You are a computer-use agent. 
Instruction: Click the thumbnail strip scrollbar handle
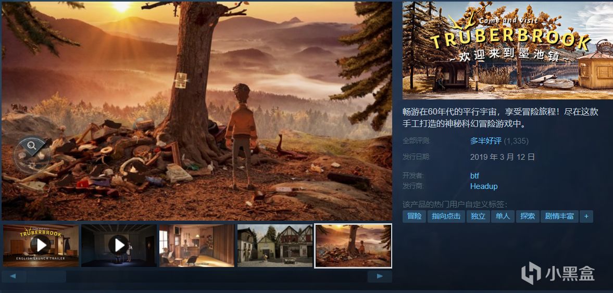coord(46,276)
